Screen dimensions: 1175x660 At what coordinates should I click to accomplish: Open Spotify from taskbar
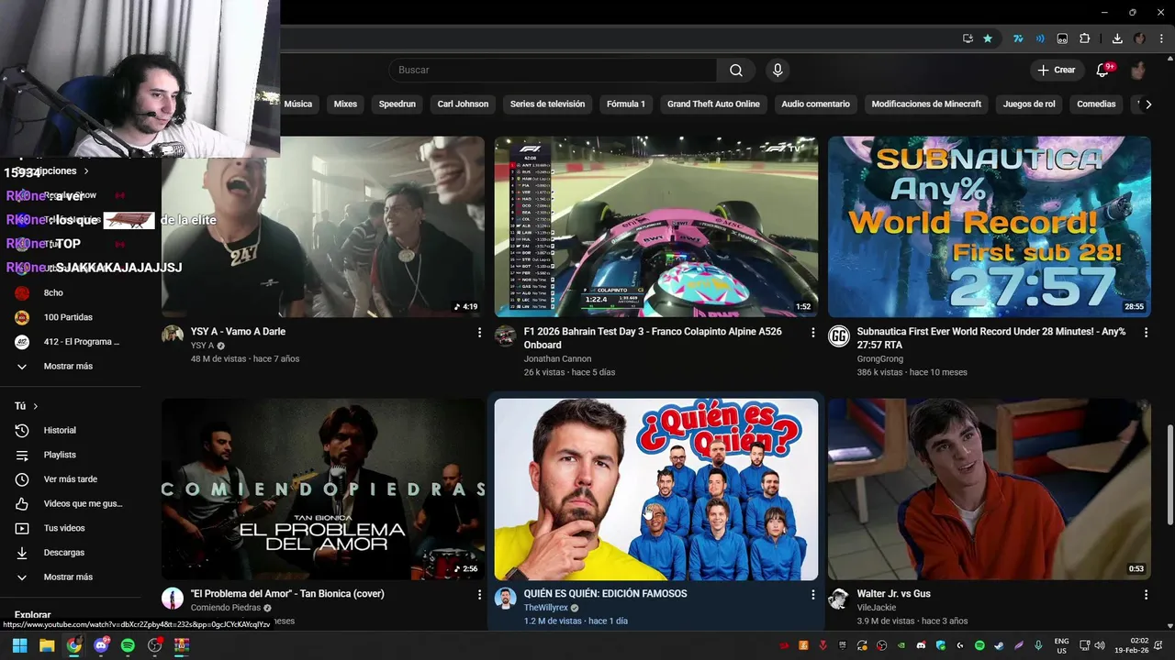[128, 645]
